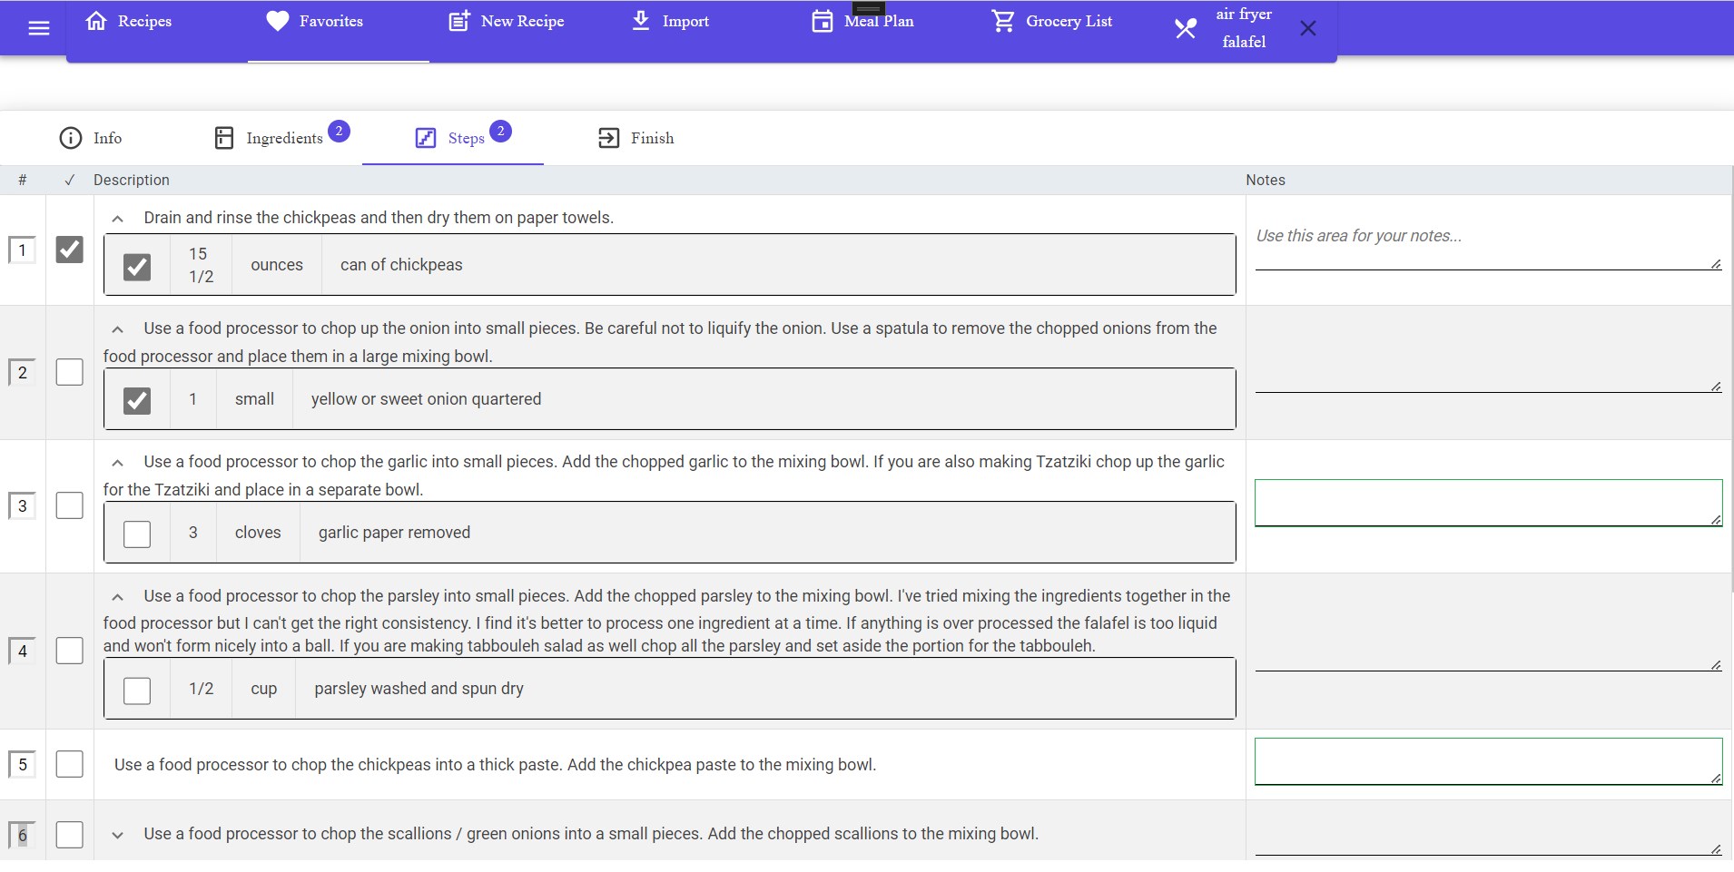Viewport: 1734px width, 872px height.
Task: Collapse step 4 chop the parsley
Action: 117,597
